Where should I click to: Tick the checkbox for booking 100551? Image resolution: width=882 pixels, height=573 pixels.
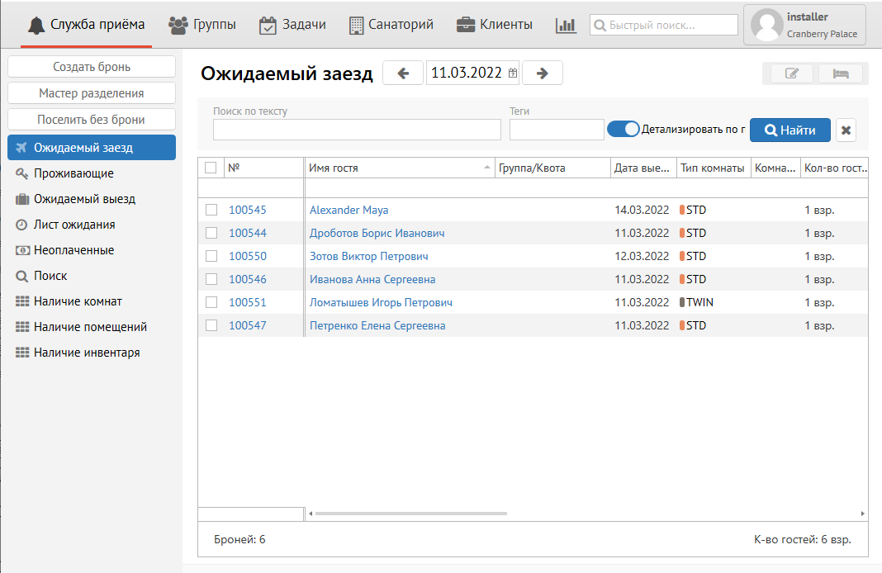pos(211,302)
